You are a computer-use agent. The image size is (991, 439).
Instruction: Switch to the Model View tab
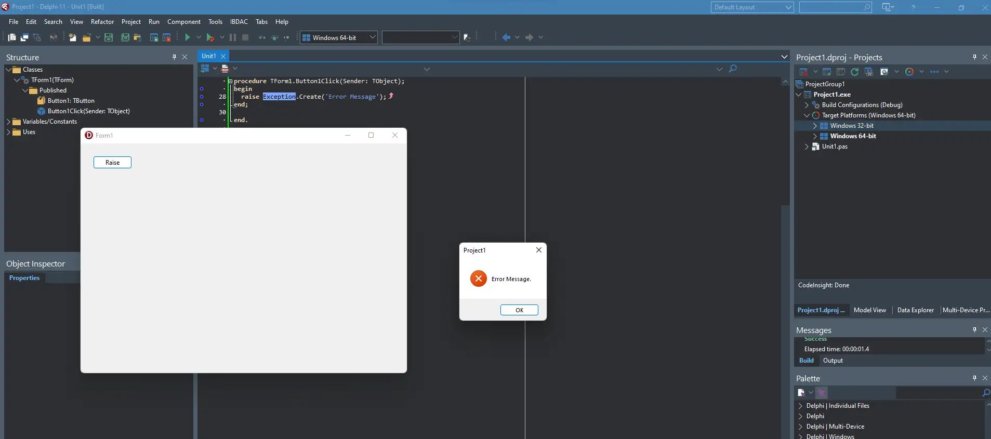coord(869,310)
